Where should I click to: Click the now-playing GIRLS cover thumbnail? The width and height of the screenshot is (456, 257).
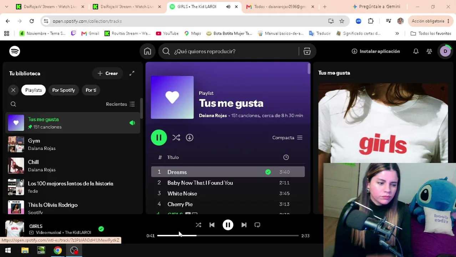pos(15,229)
